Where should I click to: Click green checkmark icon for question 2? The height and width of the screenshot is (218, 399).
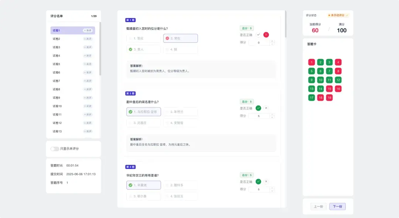(x=258, y=108)
